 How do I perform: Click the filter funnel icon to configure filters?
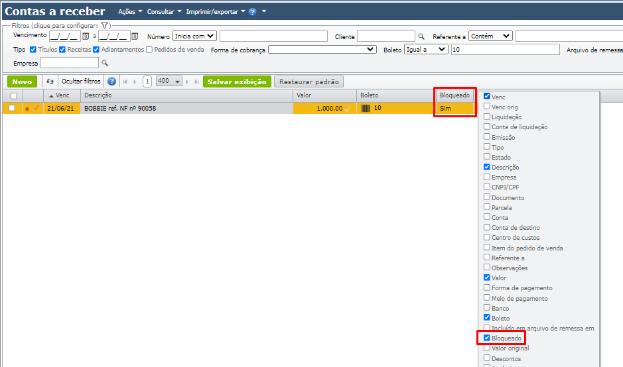(x=104, y=26)
